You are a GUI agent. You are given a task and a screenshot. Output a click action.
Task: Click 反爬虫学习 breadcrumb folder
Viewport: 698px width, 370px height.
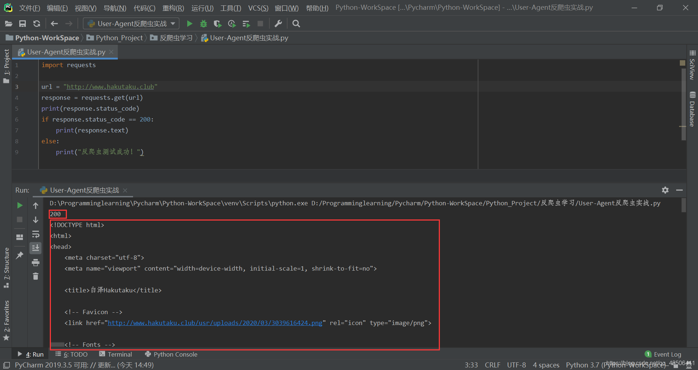pyautogui.click(x=172, y=38)
